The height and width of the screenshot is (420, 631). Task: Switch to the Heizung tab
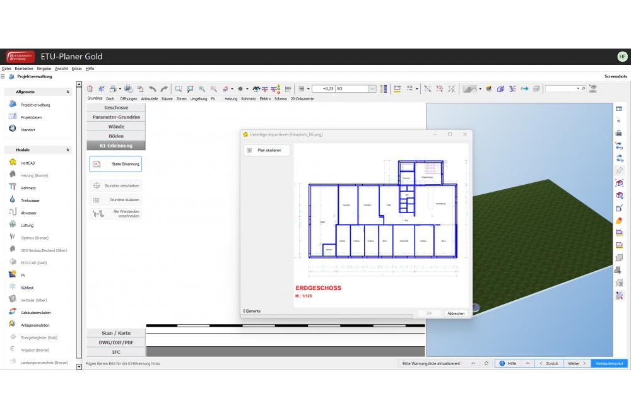click(x=231, y=98)
